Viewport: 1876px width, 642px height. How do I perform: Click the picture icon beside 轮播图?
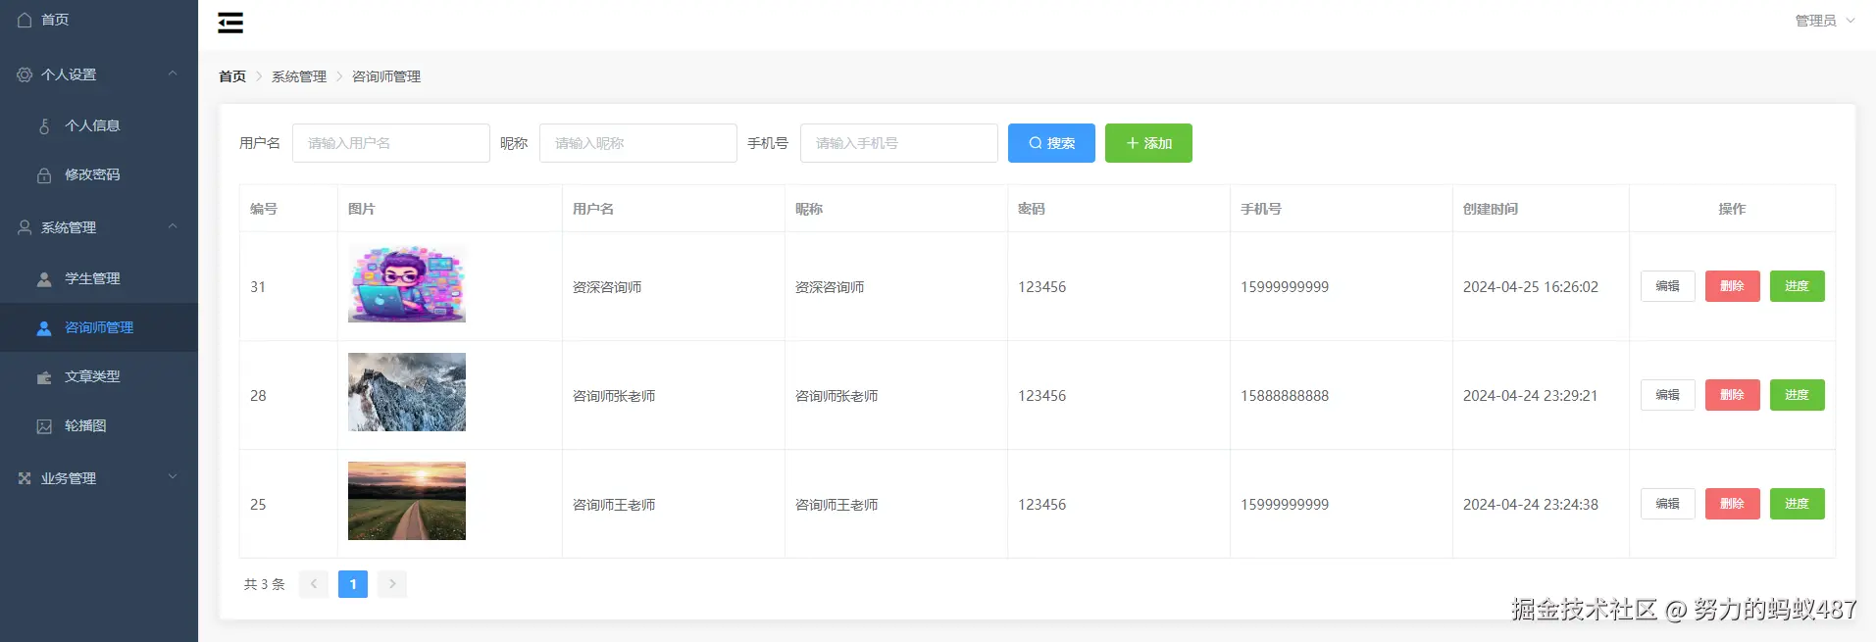(x=44, y=426)
